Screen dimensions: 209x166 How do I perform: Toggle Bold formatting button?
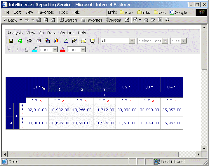(9, 50)
